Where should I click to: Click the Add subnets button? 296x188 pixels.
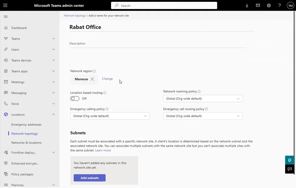pyautogui.click(x=90, y=178)
